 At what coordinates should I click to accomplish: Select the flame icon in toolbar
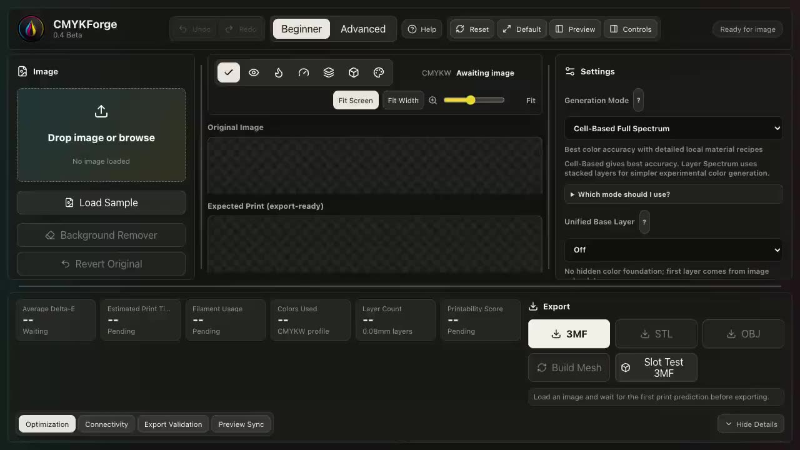point(279,72)
